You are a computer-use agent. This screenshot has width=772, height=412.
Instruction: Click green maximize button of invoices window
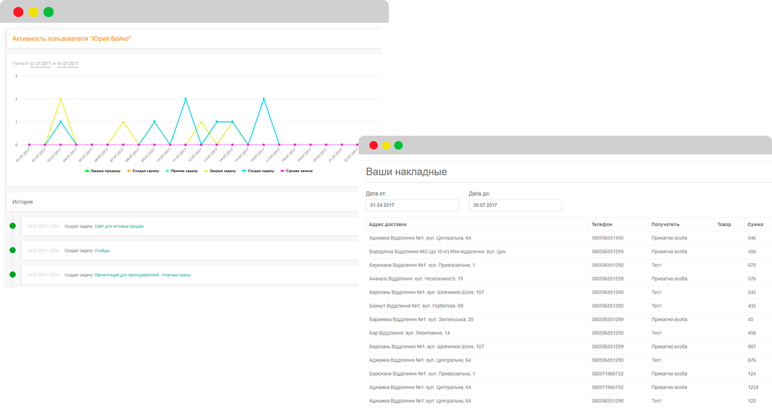point(398,146)
